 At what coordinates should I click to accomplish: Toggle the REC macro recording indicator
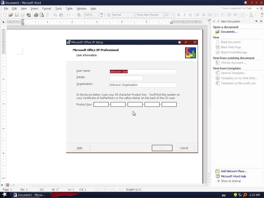click(97, 189)
